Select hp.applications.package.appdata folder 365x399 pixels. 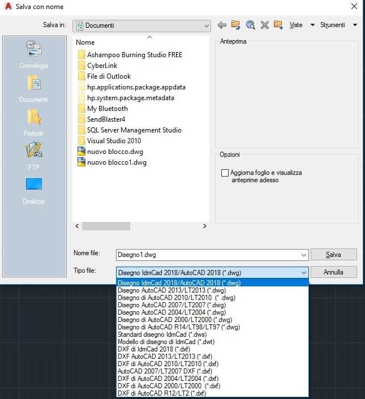(131, 87)
